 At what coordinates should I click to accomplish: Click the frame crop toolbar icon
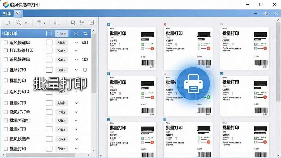pos(92,22)
